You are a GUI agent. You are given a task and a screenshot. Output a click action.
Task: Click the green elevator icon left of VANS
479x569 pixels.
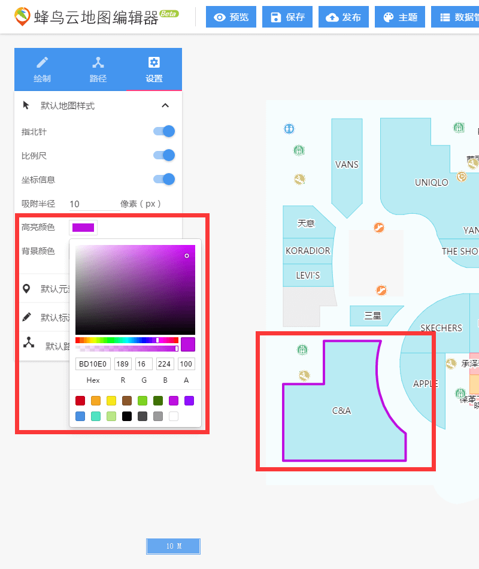point(299,150)
